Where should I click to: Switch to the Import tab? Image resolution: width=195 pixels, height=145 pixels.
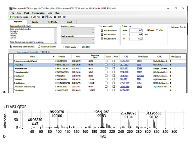point(69,22)
